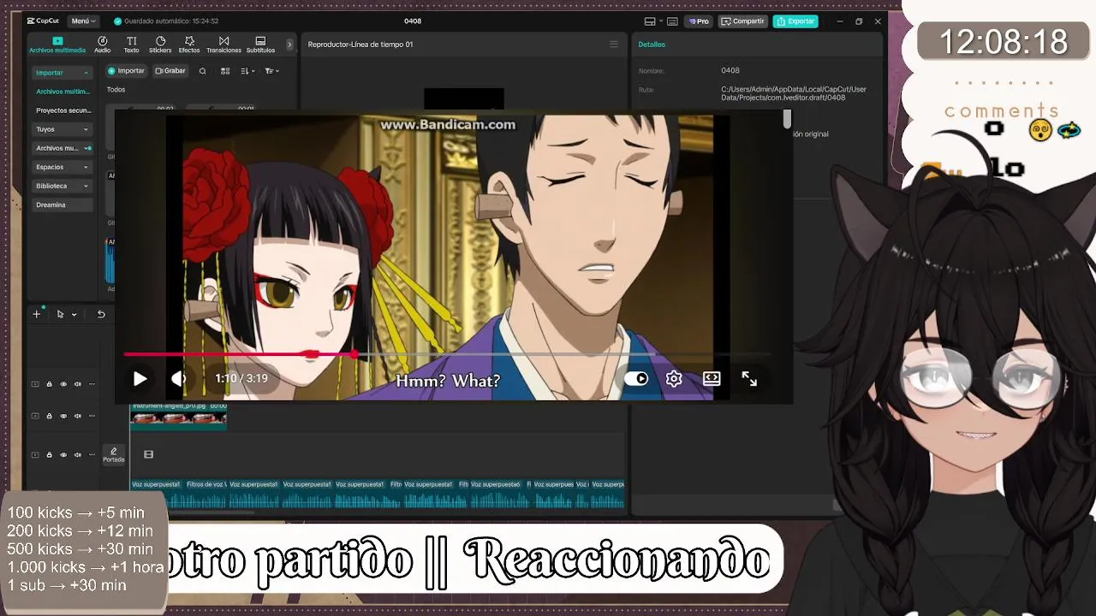
Task: Add timeline track with plus icon
Action: click(x=37, y=314)
